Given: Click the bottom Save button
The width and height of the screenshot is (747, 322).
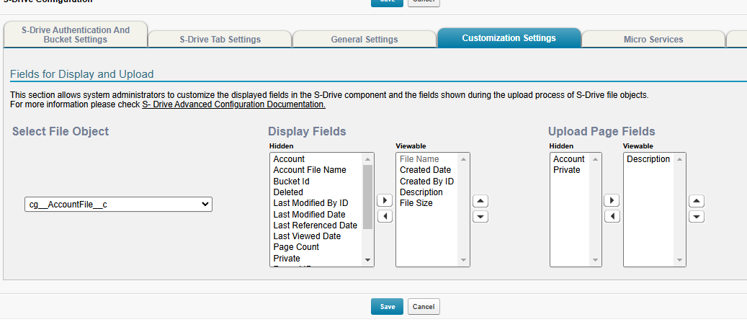Looking at the screenshot, I should click(x=388, y=307).
